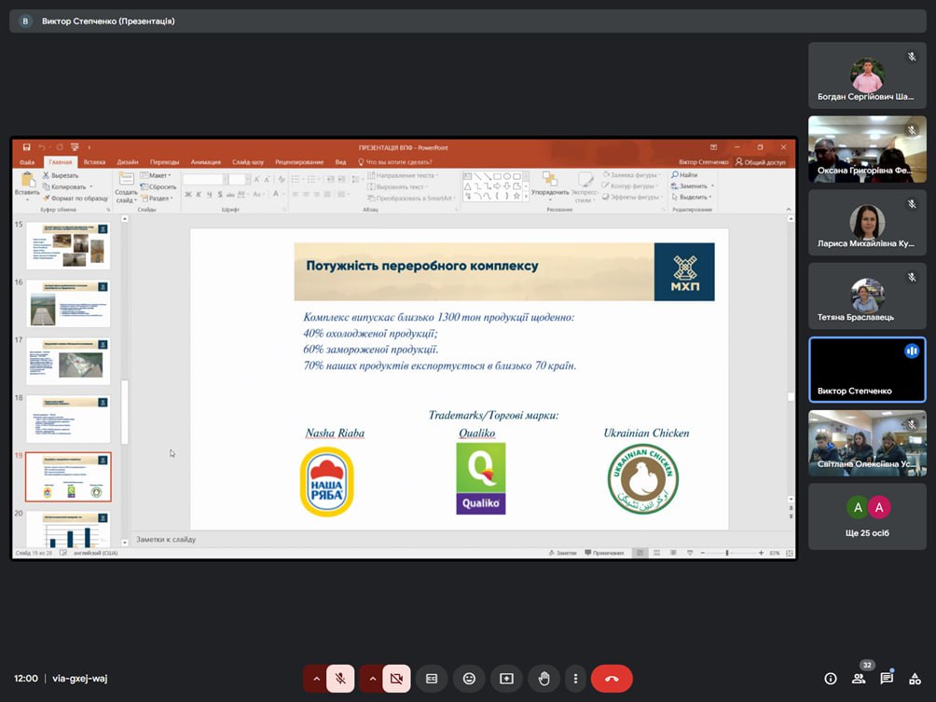Viewport: 936px width, 702px height.
Task: Click Undo arrow in PowerPoint quick access
Action: click(42, 147)
